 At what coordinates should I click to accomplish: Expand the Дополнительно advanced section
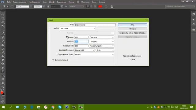tap(53, 60)
